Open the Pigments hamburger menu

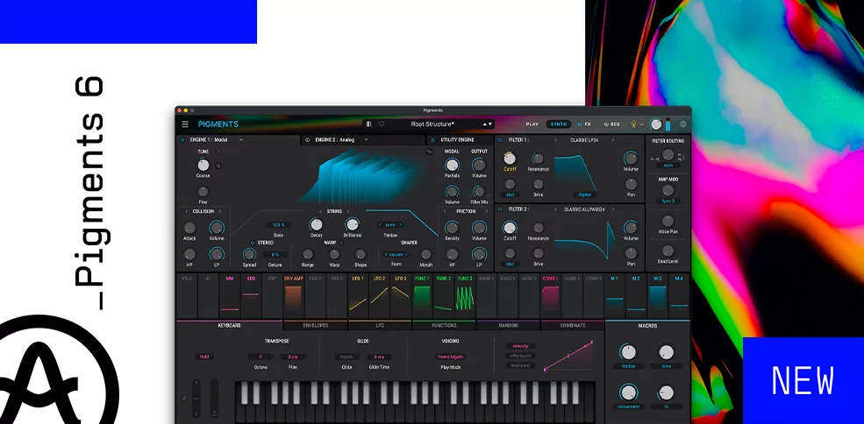[x=185, y=124]
